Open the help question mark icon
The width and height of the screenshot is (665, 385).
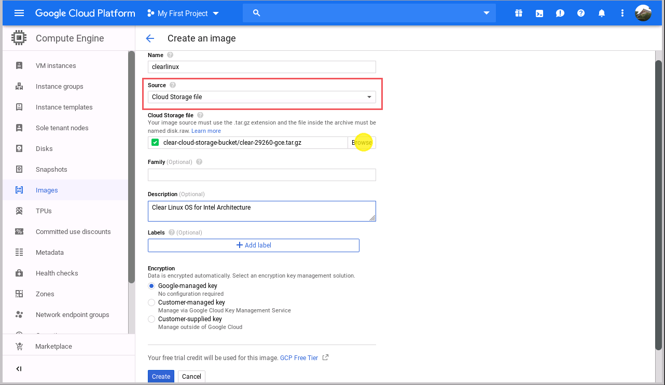pos(581,13)
